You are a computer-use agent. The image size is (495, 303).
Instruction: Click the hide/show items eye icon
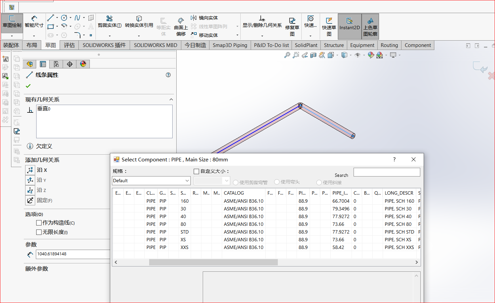[x=358, y=55]
